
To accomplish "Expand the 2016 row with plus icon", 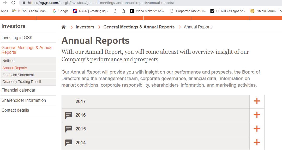I will point(257,115).
